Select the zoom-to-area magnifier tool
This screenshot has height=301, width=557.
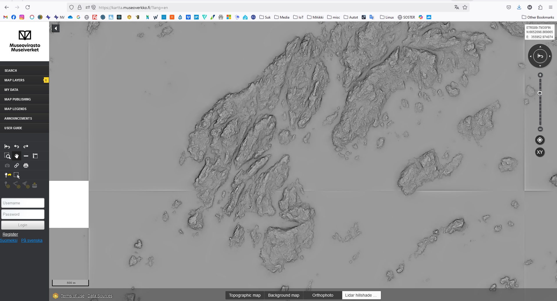coord(7,156)
